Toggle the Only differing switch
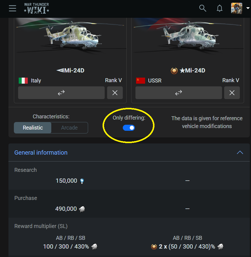 tap(129, 128)
